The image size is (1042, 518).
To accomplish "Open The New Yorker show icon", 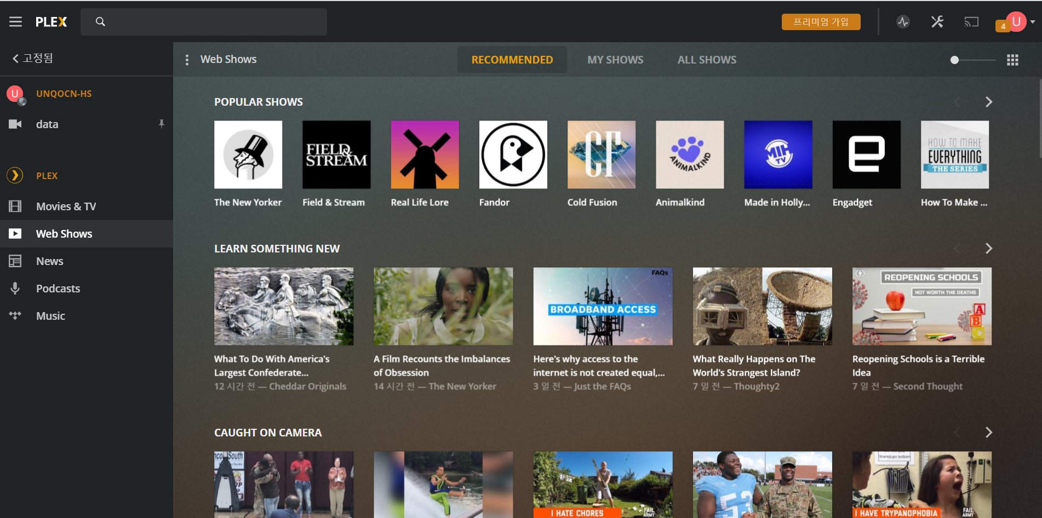I will pos(248,154).
